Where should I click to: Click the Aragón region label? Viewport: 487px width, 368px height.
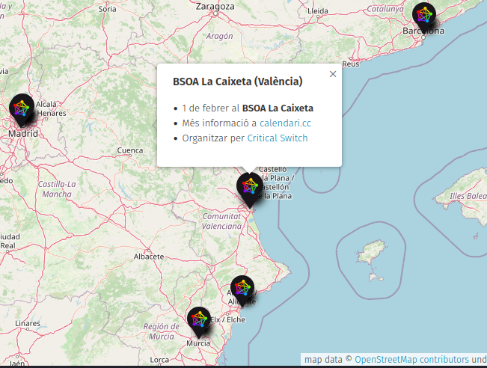[220, 36]
